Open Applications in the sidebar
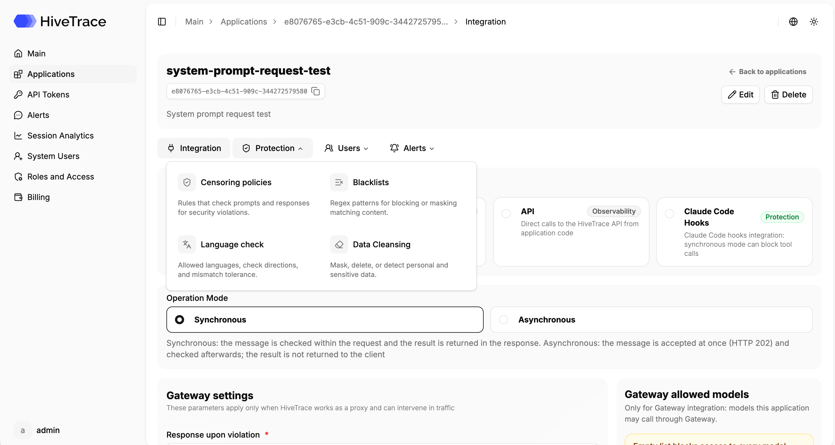Viewport: 835px width, 445px height. [x=73, y=74]
